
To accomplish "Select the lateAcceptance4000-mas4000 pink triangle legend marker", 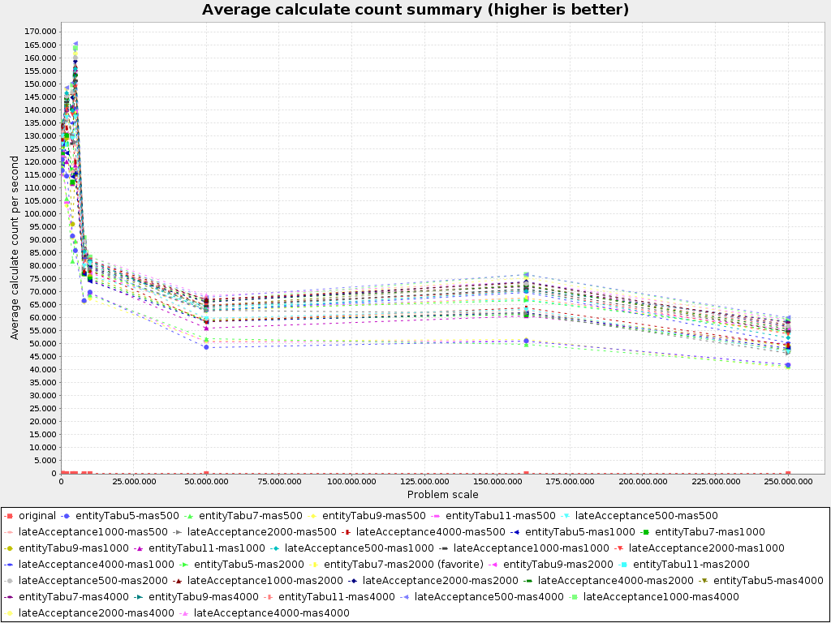I will click(x=184, y=613).
